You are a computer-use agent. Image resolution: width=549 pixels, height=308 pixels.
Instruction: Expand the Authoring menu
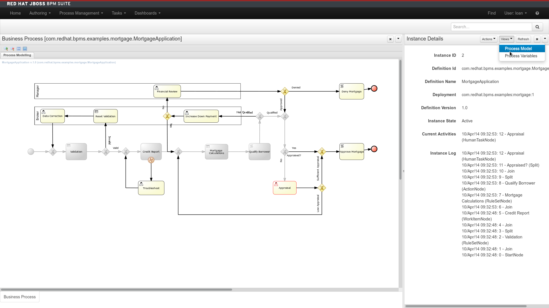tap(40, 13)
